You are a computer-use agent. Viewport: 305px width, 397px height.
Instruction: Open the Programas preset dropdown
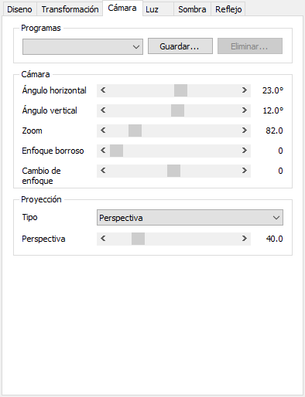[x=83, y=46]
